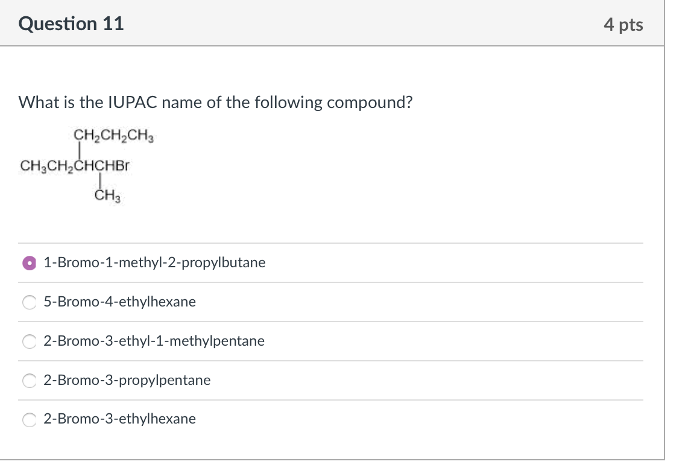Click the 2-Bromo-3-ethylhexane label text
The height and width of the screenshot is (473, 691).
coord(120,419)
